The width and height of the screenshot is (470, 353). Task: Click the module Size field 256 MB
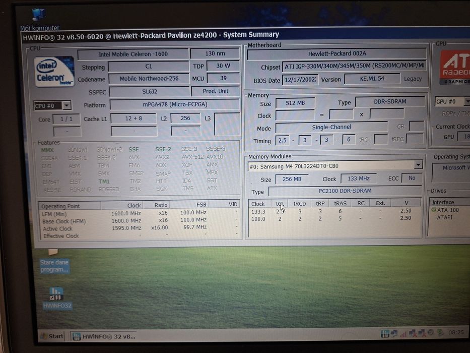tap(292, 179)
